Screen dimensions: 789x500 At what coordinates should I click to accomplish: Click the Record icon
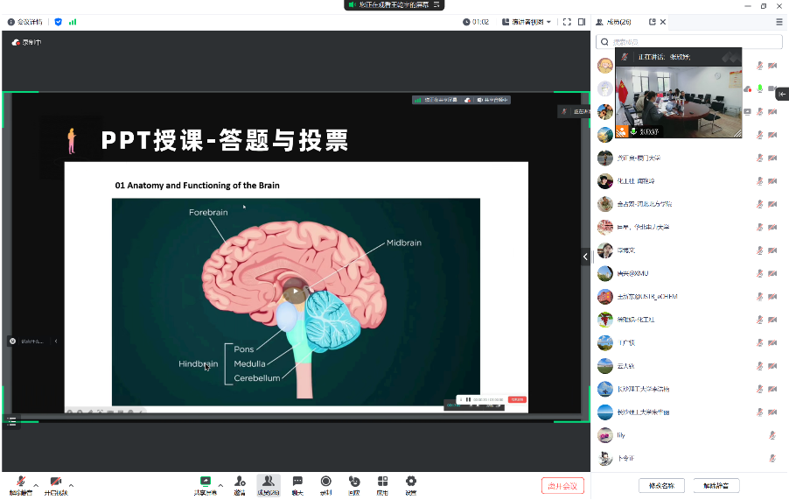click(325, 482)
